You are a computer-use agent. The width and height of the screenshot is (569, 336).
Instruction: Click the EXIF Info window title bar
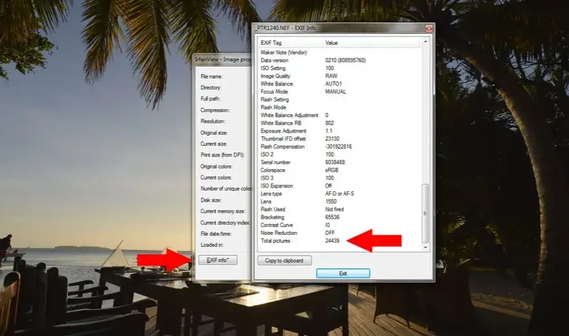pos(338,28)
